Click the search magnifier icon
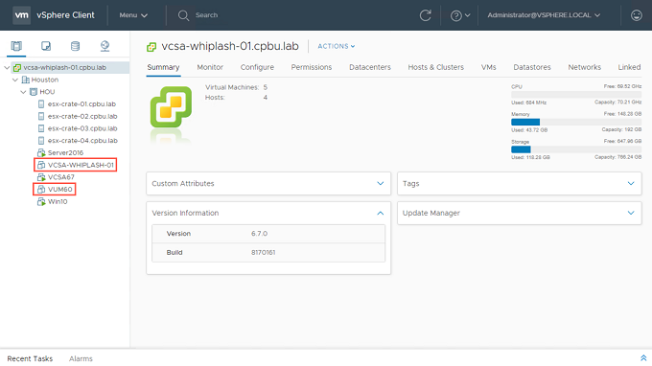652x366 pixels. click(x=183, y=15)
